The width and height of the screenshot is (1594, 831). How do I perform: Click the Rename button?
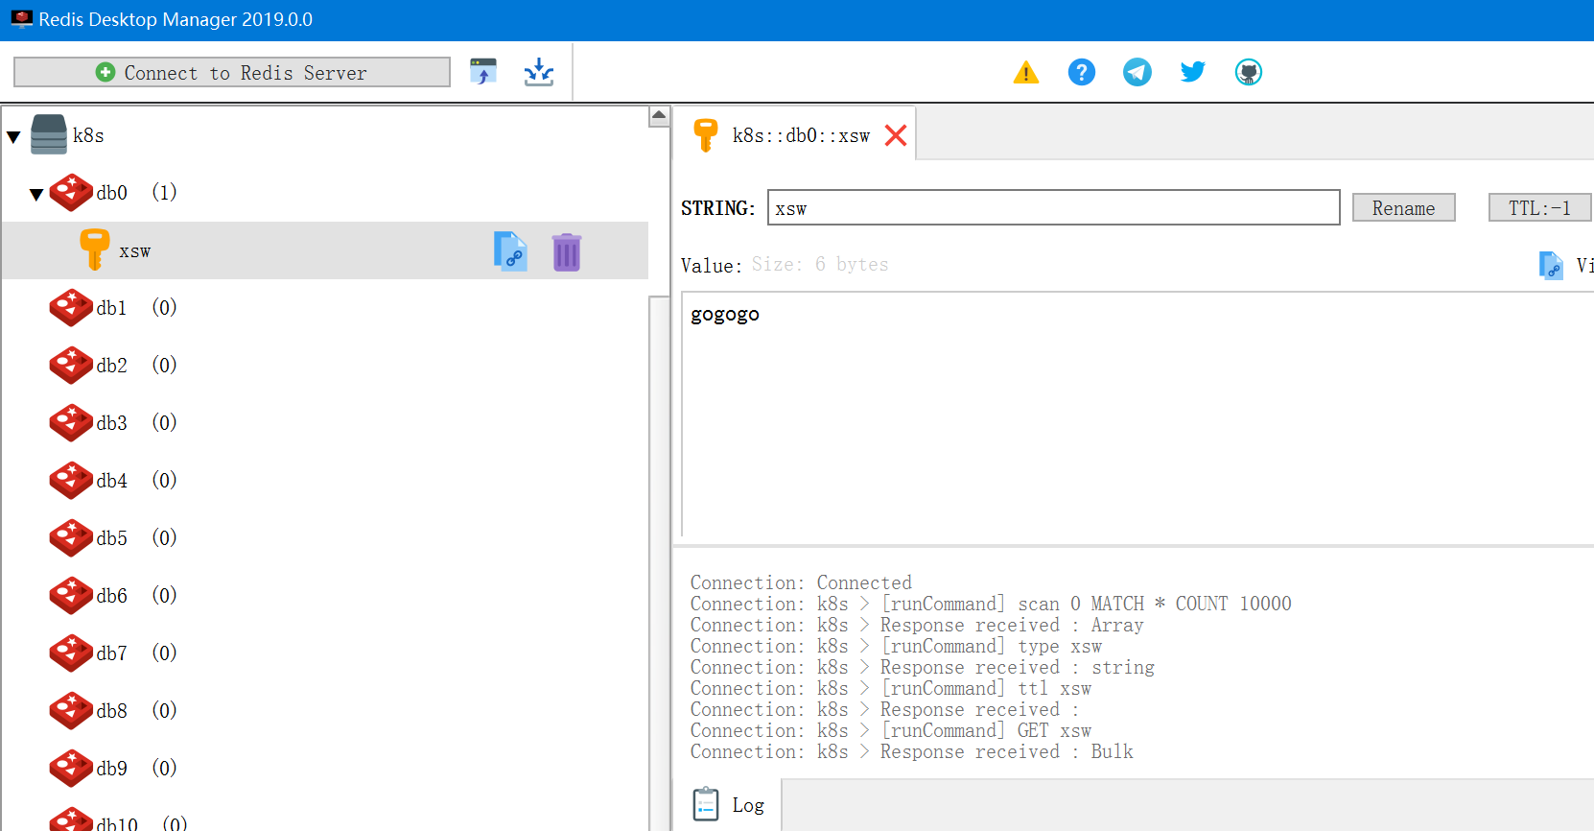click(1403, 207)
